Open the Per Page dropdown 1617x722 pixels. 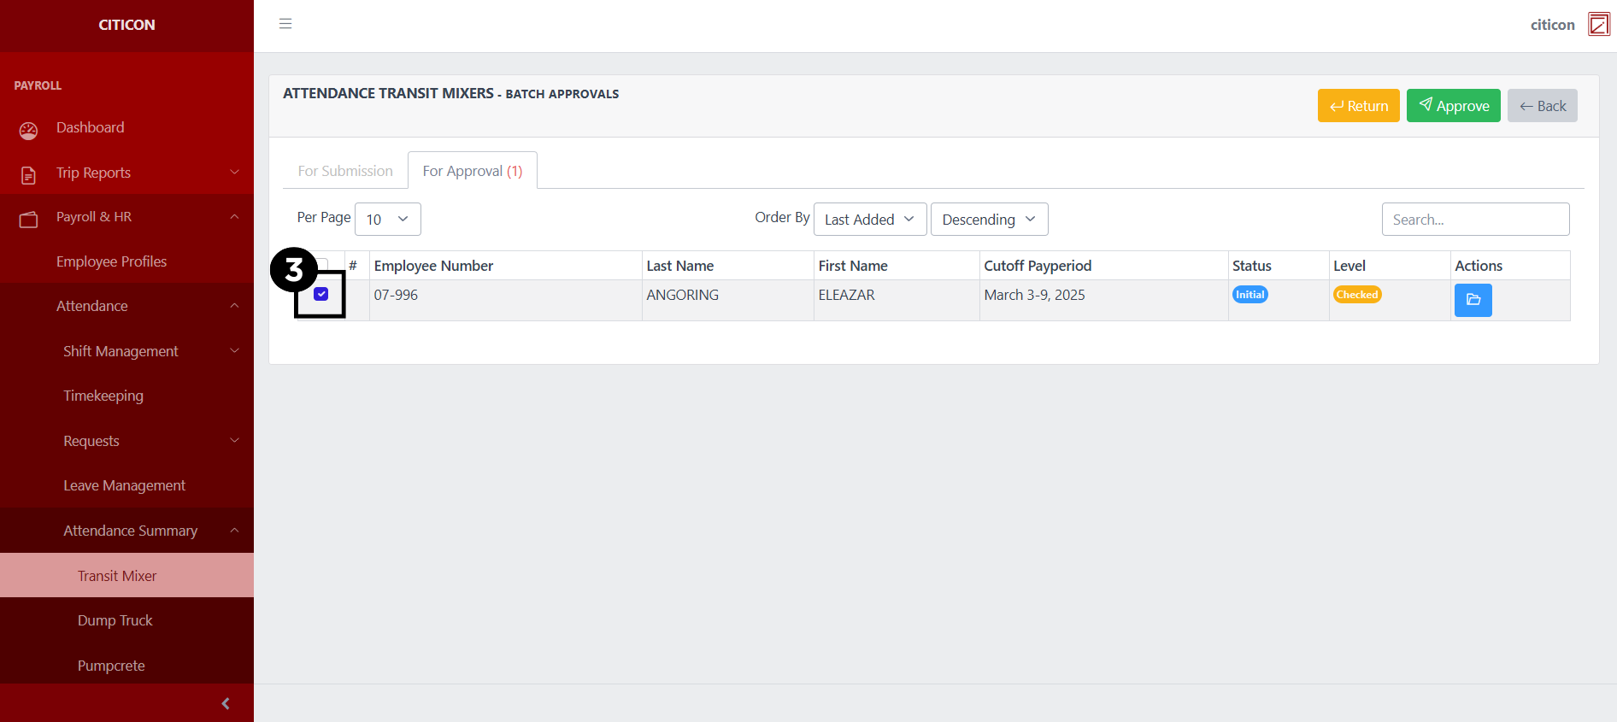click(x=387, y=220)
